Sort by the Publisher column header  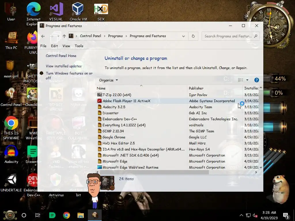(x=215, y=88)
